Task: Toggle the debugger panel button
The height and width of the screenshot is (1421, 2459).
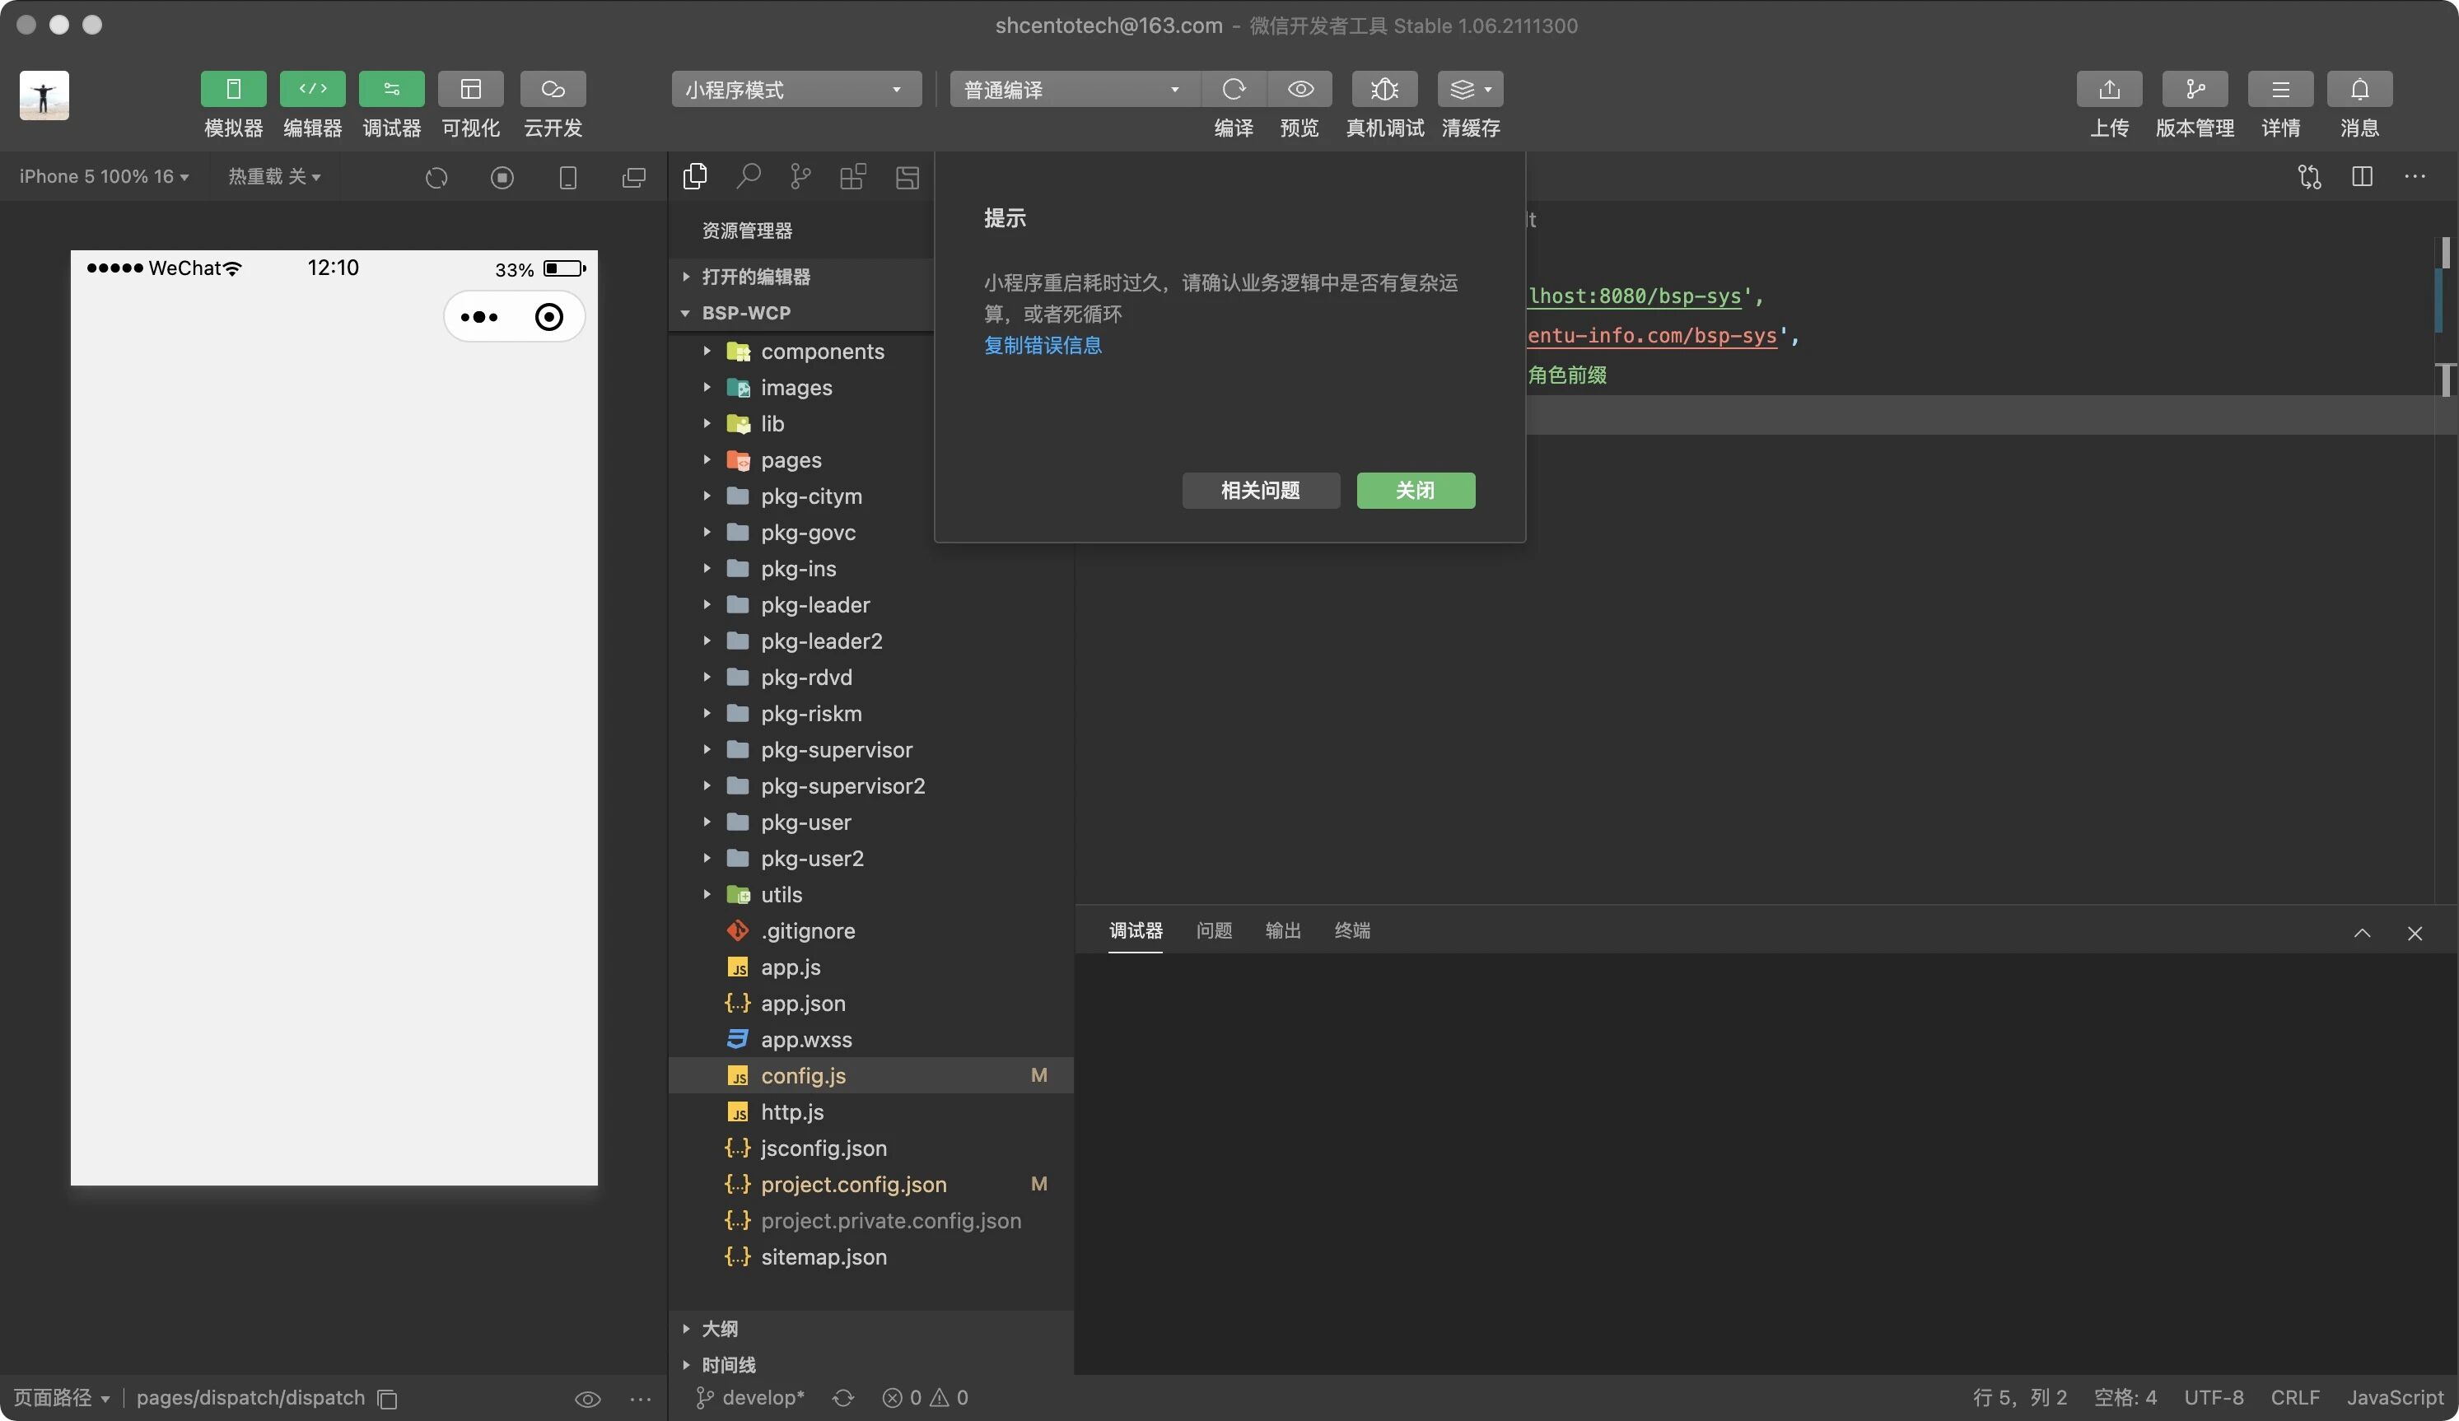Action: pos(391,90)
